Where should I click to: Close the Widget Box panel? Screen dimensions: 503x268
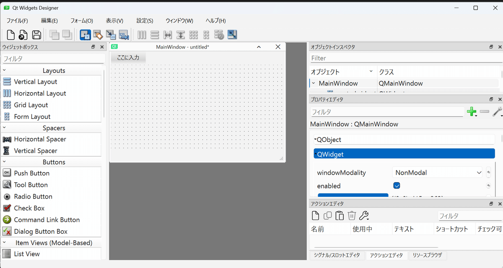point(102,47)
